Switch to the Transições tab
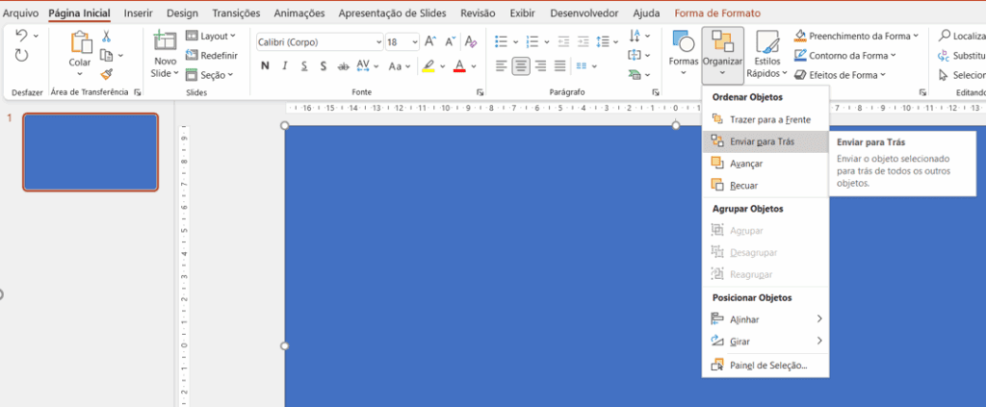 236,13
